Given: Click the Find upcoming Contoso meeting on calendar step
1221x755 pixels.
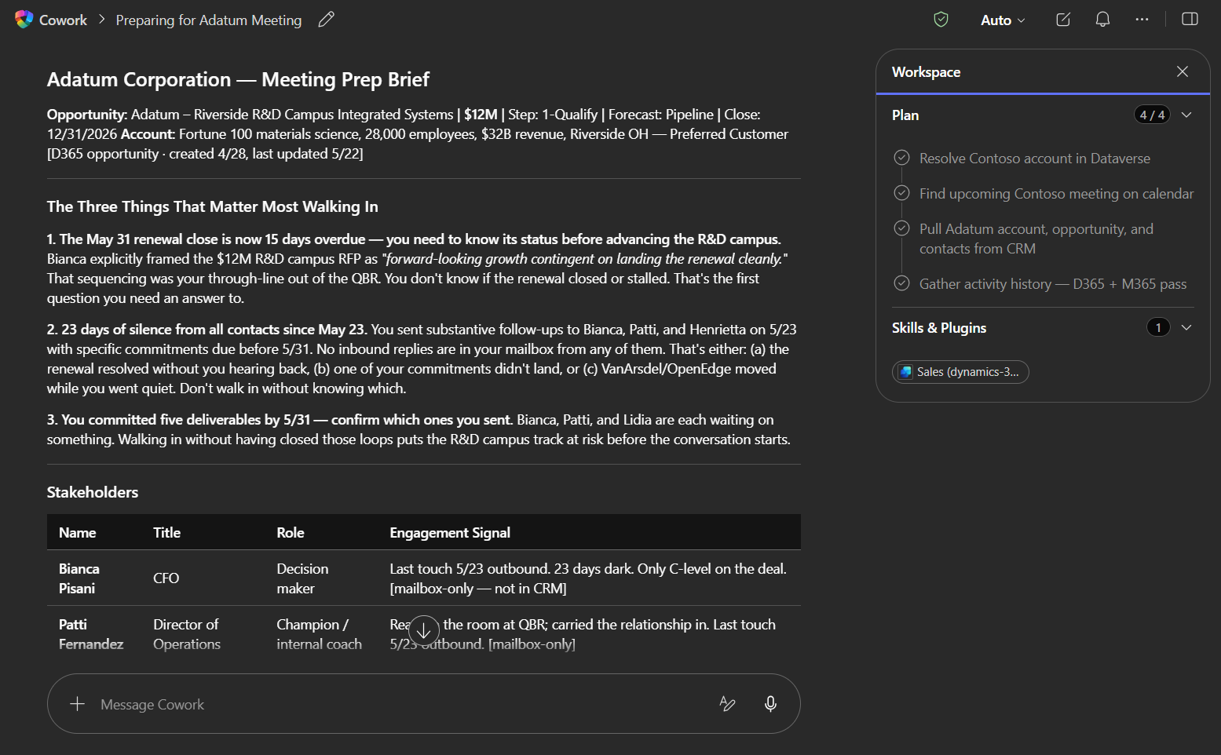Looking at the screenshot, I should (x=1057, y=193).
